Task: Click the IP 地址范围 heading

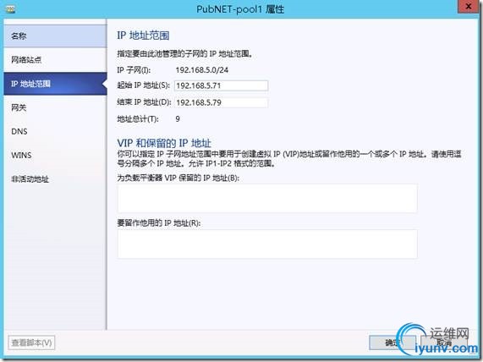Action: [x=143, y=36]
